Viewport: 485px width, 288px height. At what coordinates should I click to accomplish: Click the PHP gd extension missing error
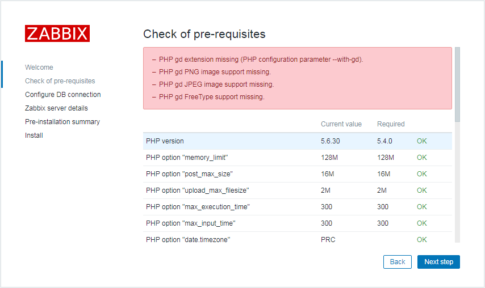tap(261, 60)
